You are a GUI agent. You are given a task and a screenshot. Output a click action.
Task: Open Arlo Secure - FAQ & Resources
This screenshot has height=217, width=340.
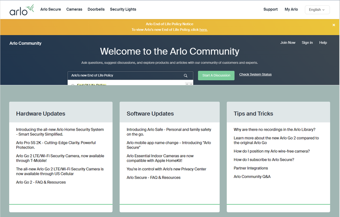[x=153, y=178]
